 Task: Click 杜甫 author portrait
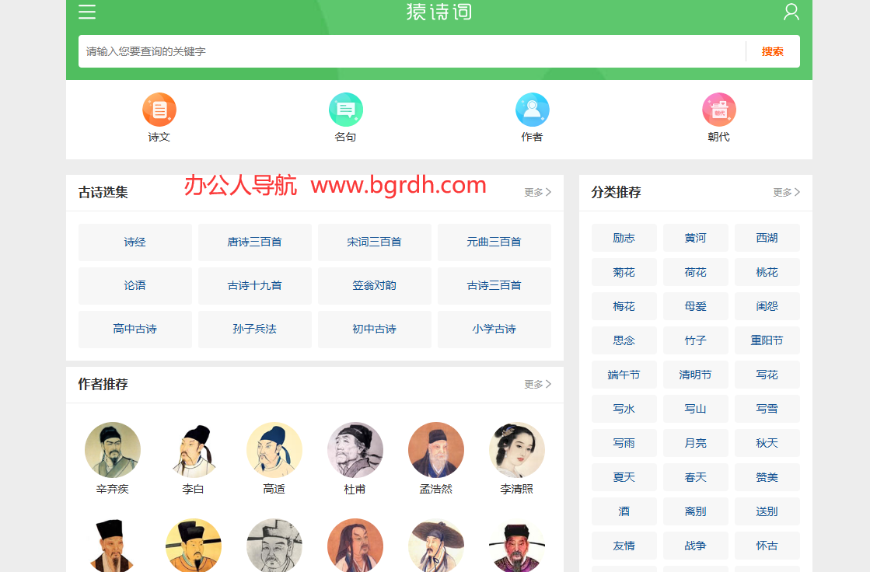pyautogui.click(x=355, y=450)
